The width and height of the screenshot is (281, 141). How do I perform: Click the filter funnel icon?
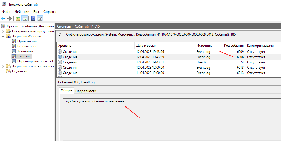click(x=60, y=34)
